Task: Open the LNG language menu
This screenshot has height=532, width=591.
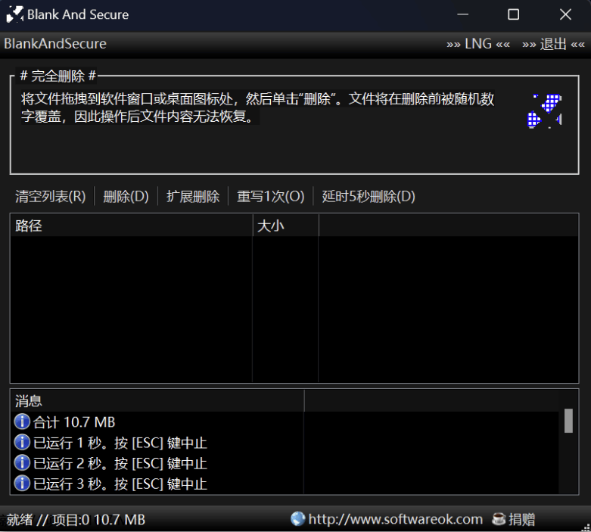Action: (x=478, y=44)
